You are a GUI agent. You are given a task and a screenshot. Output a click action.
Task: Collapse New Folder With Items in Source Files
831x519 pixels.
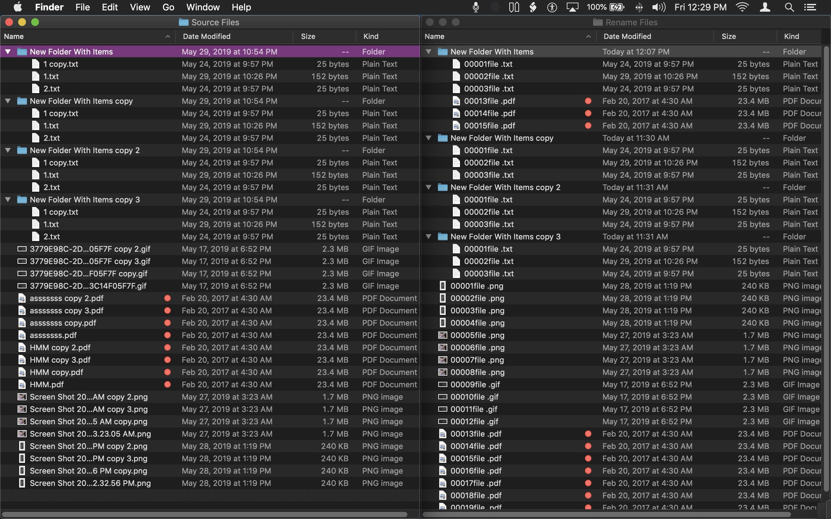[8, 52]
